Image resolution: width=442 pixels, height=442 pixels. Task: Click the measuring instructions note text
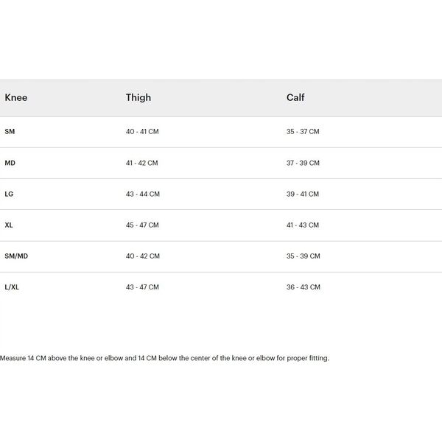point(164,358)
